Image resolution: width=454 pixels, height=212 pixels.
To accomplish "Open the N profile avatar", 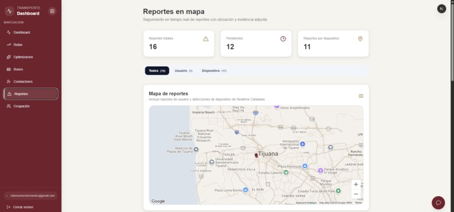I will click(442, 8).
